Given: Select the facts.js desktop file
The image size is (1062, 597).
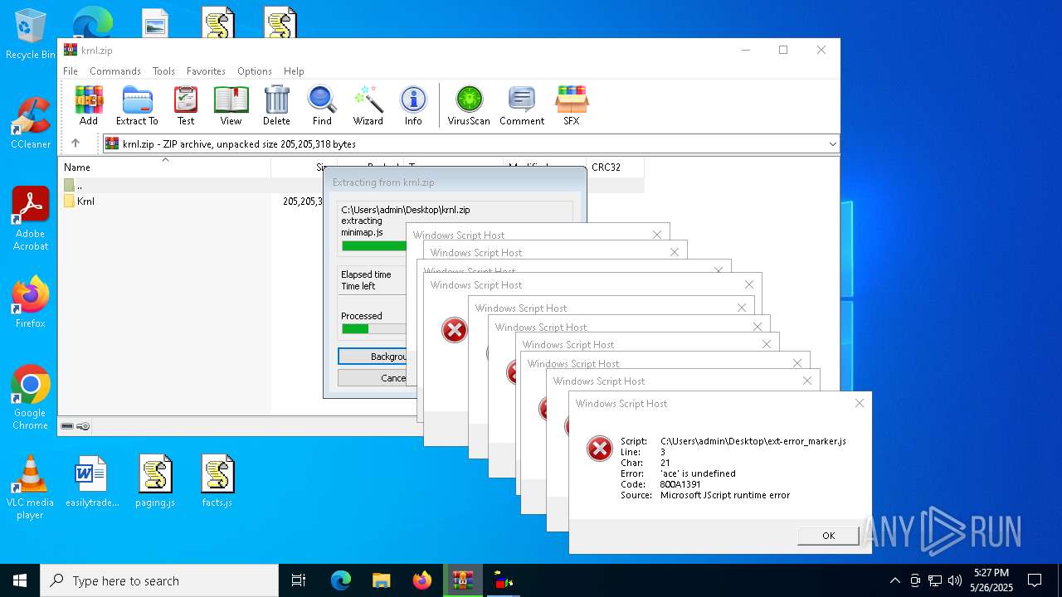Looking at the screenshot, I should click(217, 481).
